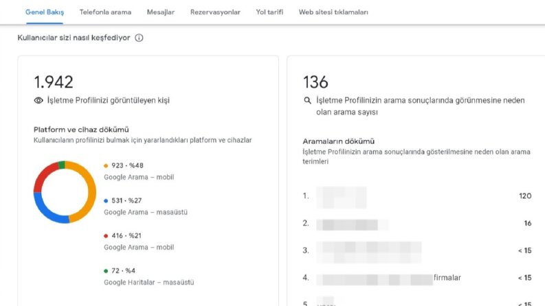The height and width of the screenshot is (306, 545).
Task: Select the Rezervasyonlar tab
Action: coord(215,12)
